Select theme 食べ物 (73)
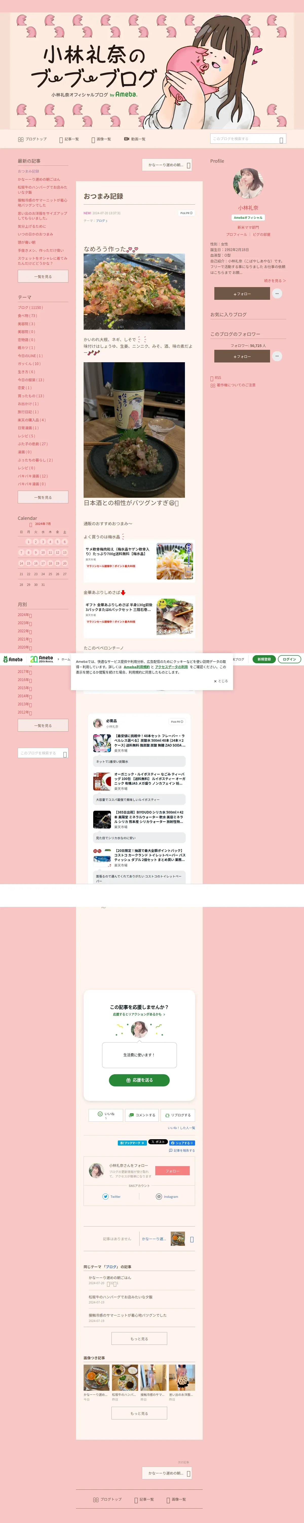This screenshot has width=304, height=1523. (27, 316)
